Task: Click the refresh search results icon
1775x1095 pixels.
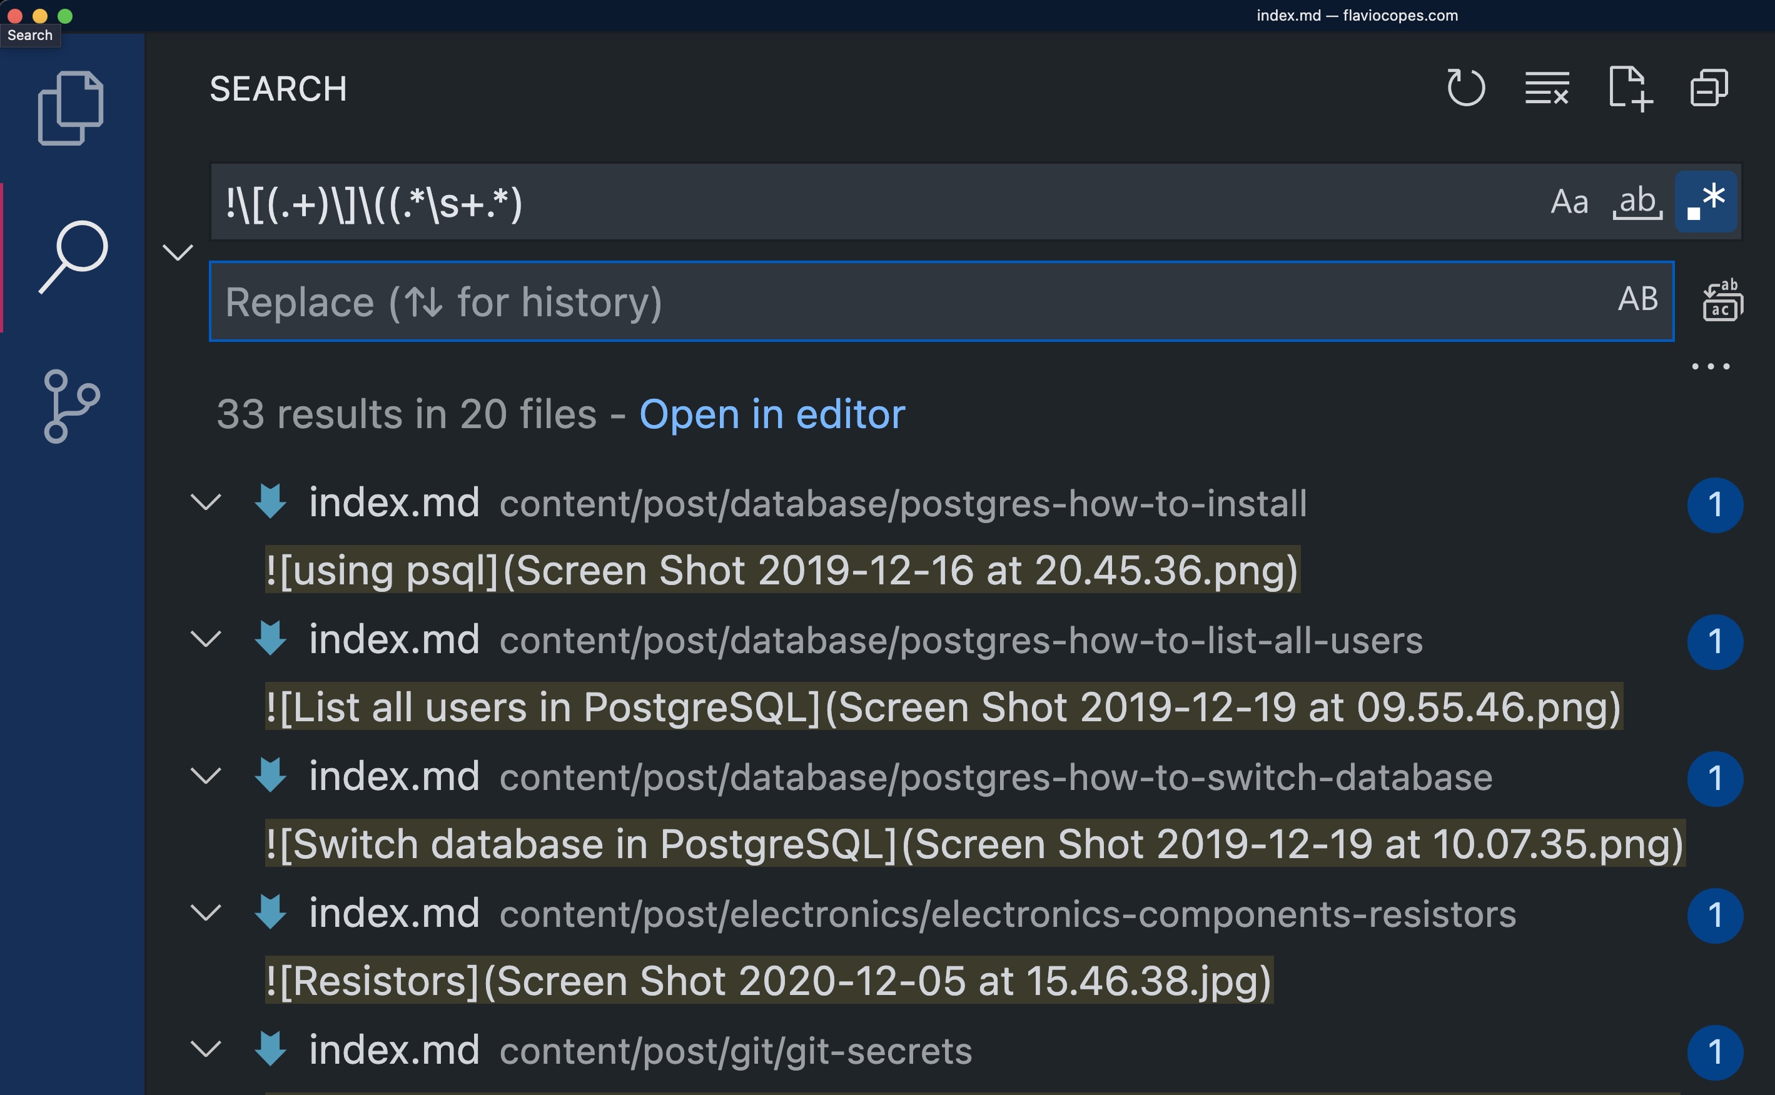Action: click(x=1468, y=87)
